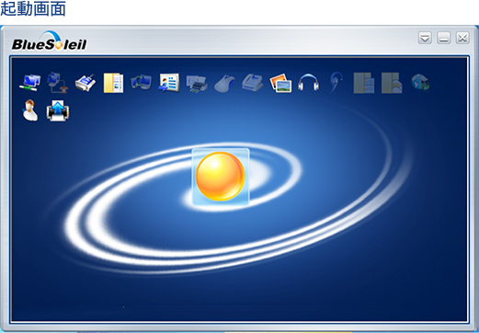Click the stereo headphones audio icon

click(x=308, y=83)
